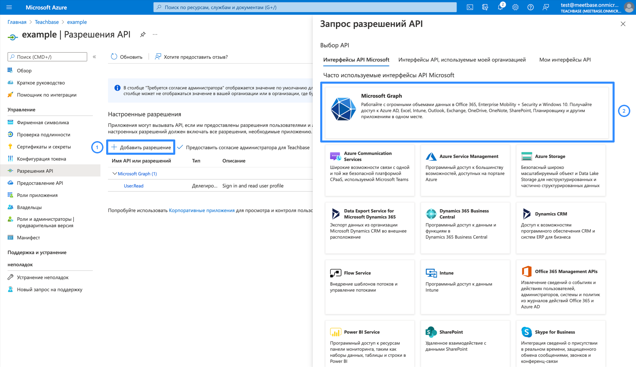This screenshot has width=636, height=367.
Task: Open the account avatar menu
Action: pyautogui.click(x=629, y=7)
